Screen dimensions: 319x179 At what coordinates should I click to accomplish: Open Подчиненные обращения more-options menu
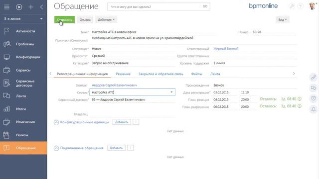(131, 148)
